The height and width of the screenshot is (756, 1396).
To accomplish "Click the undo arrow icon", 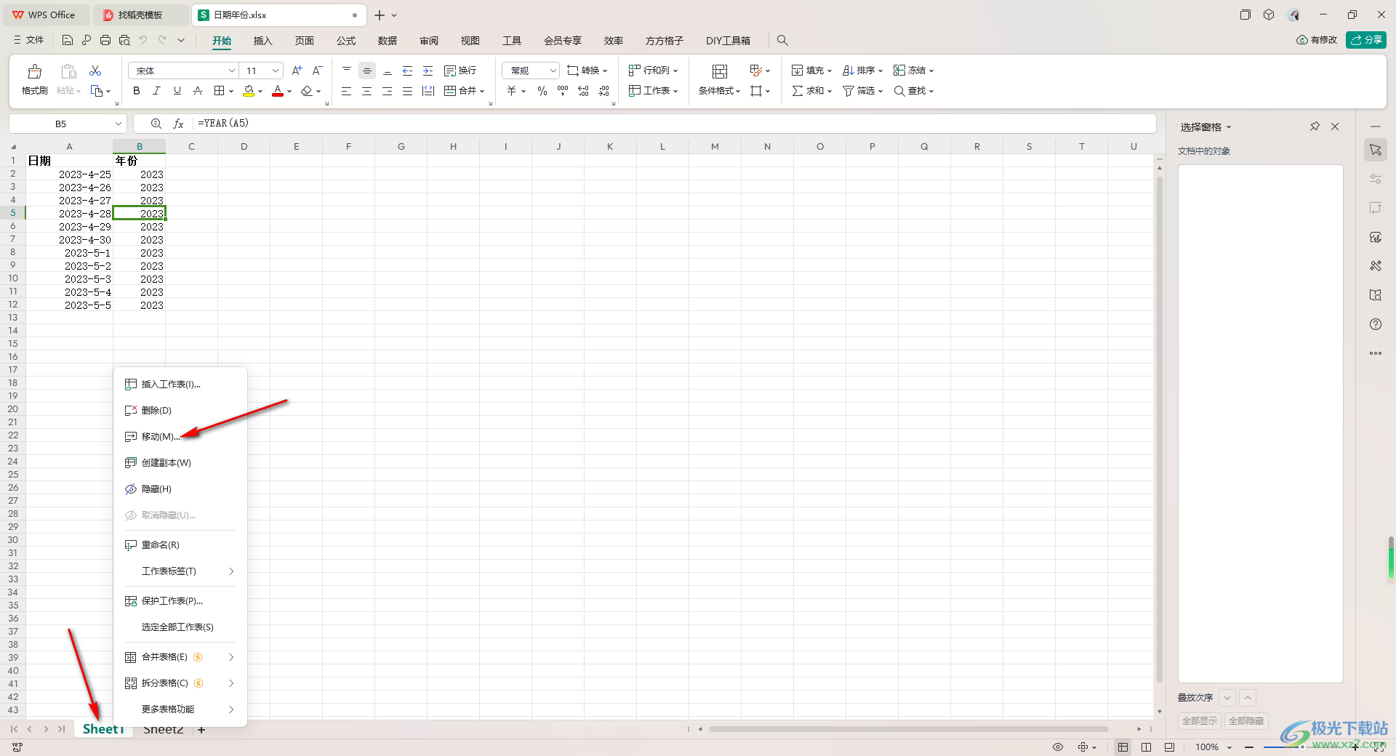I will point(143,41).
